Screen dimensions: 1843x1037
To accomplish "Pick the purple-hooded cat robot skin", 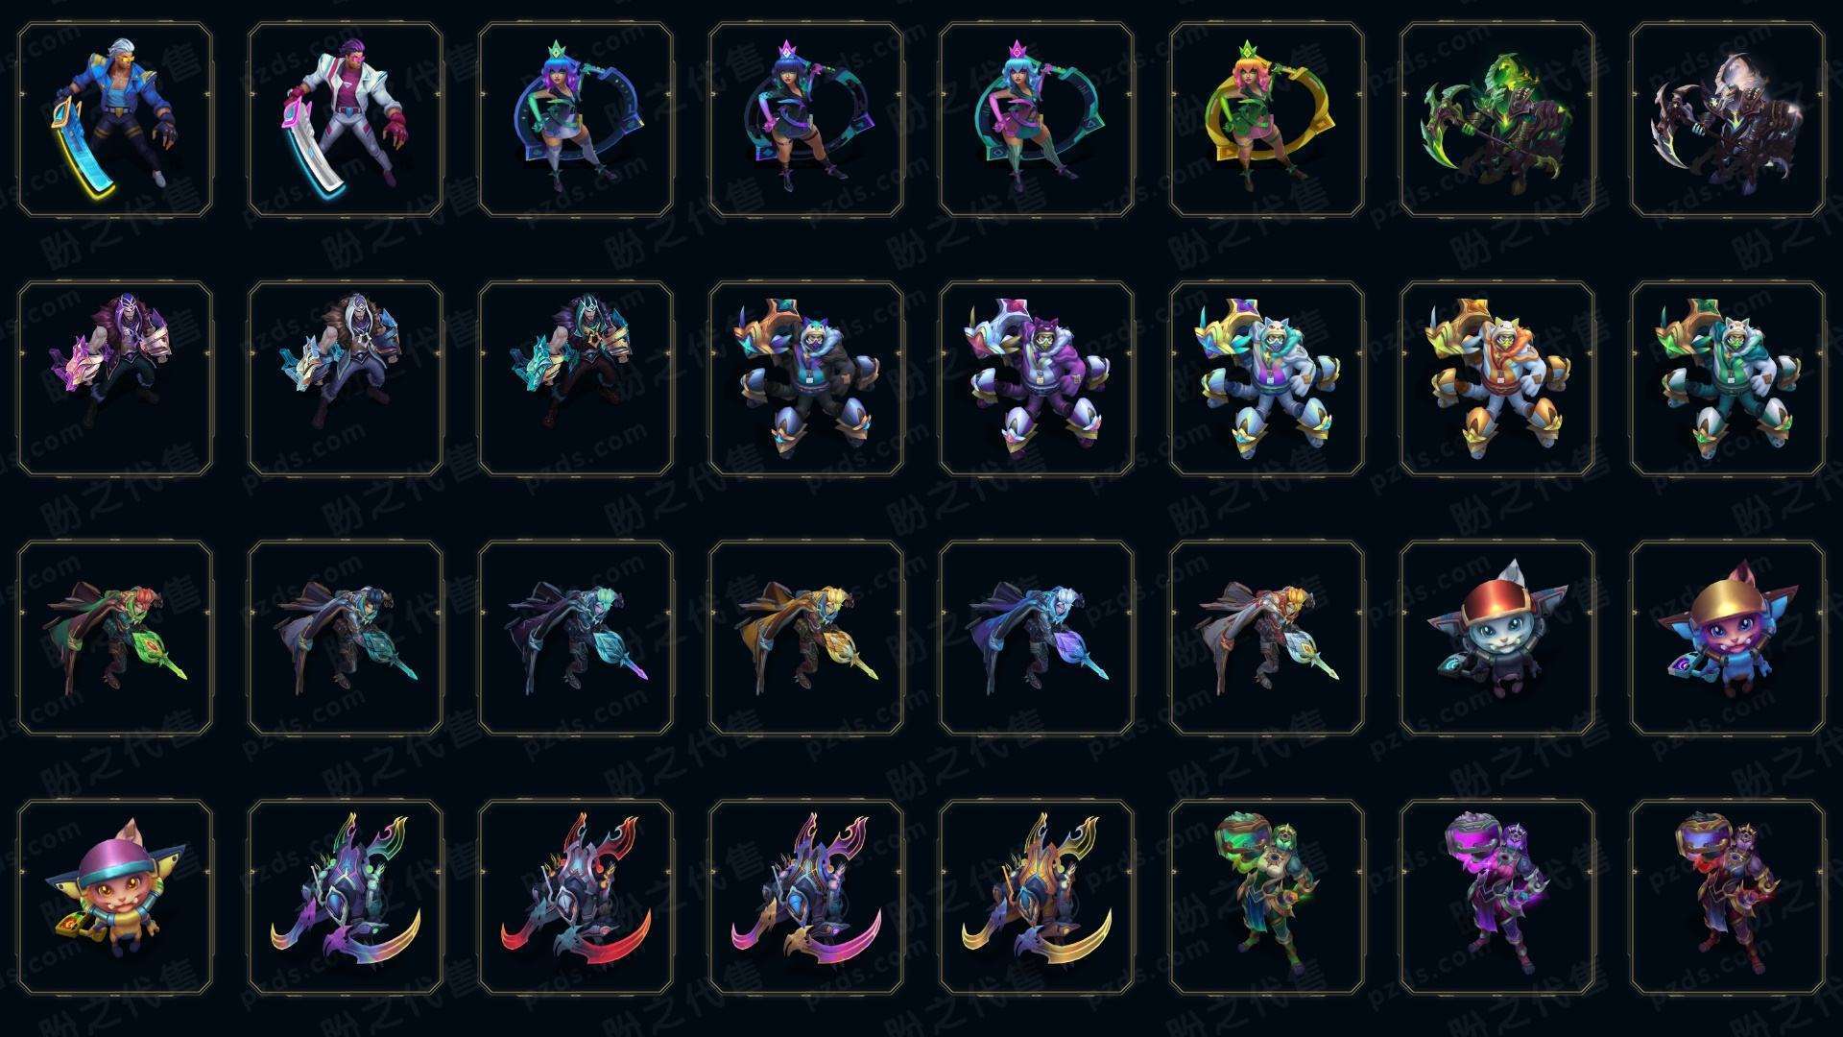I will click(x=1037, y=378).
